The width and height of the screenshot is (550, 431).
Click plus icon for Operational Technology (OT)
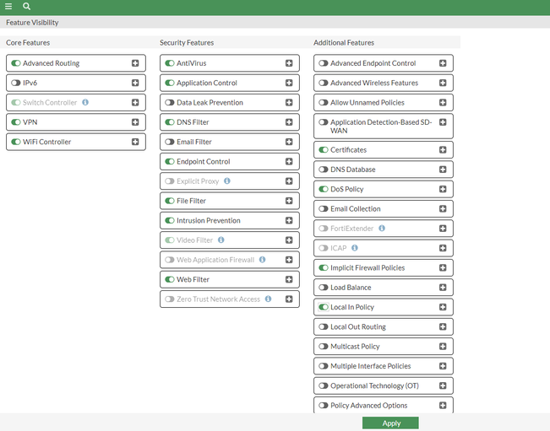[443, 385]
